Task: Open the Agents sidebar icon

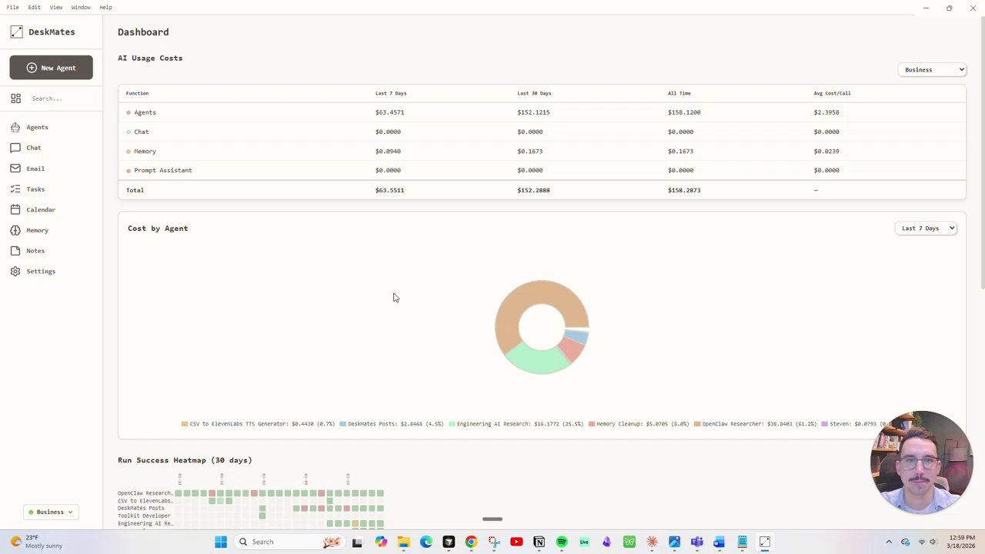Action: tap(15, 127)
